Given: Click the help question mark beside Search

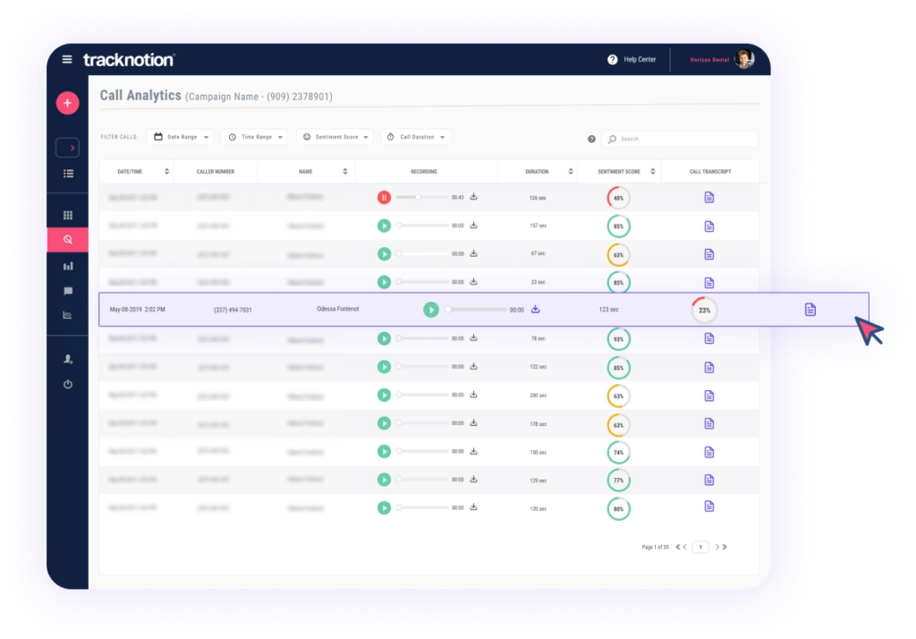Looking at the screenshot, I should coord(591,139).
